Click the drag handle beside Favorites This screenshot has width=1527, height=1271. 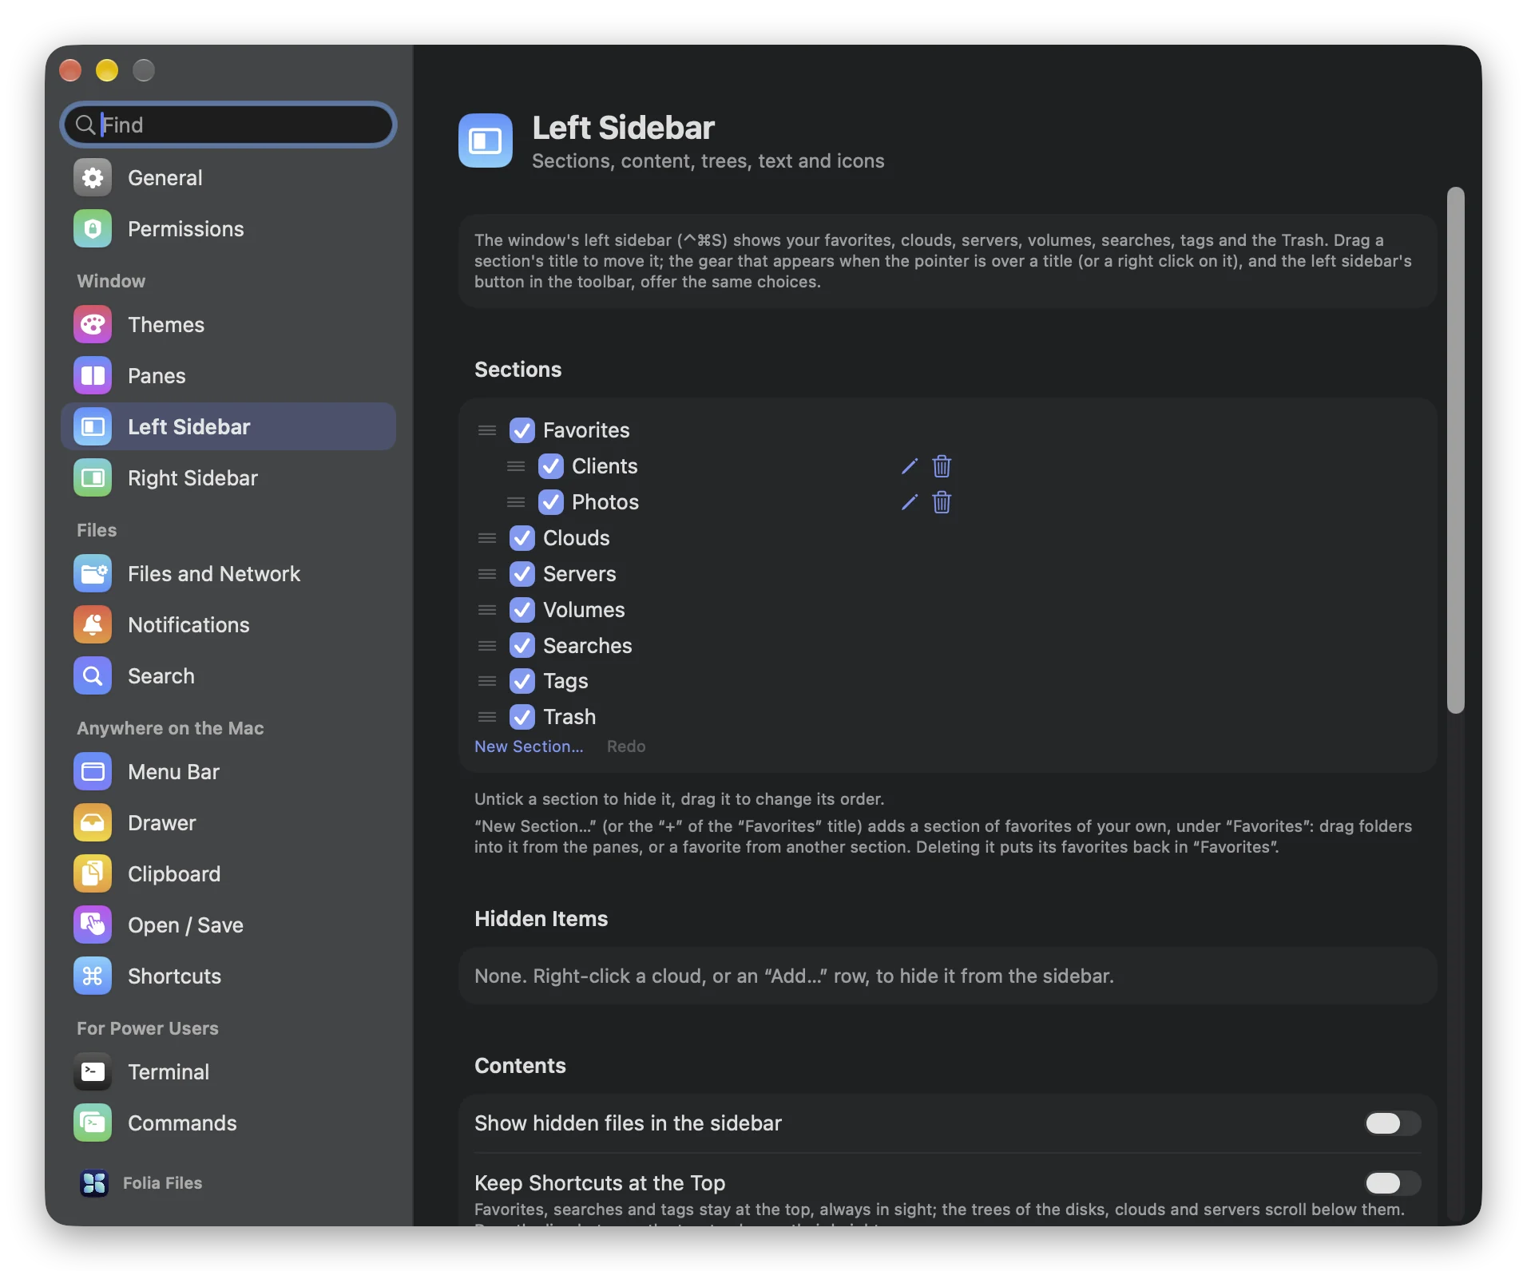(487, 430)
